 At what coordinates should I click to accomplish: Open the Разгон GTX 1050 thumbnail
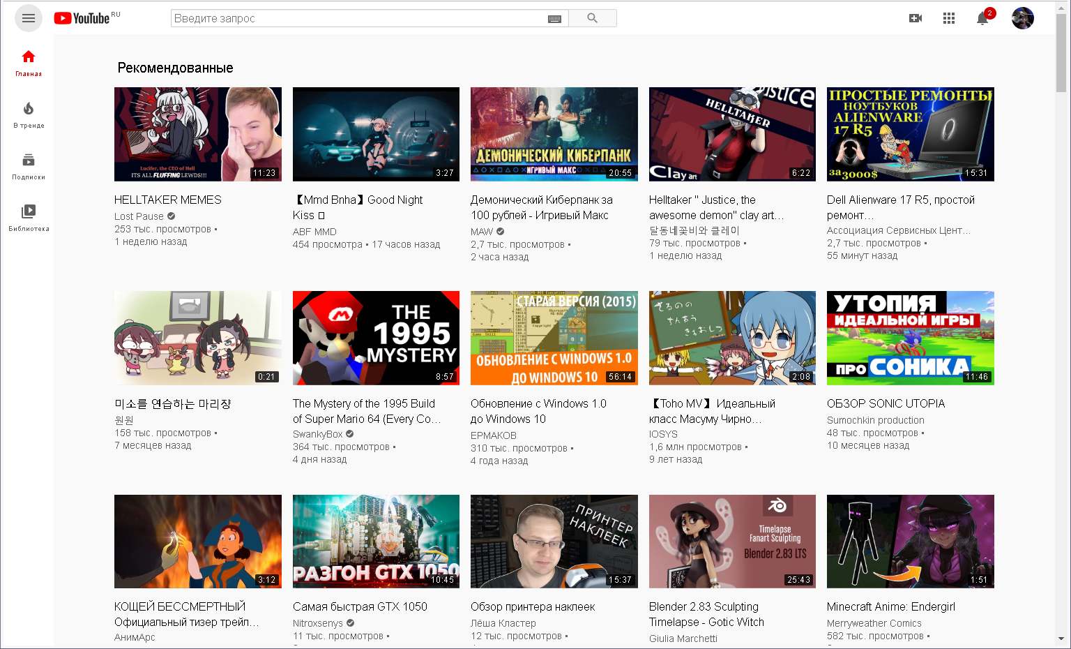click(376, 542)
